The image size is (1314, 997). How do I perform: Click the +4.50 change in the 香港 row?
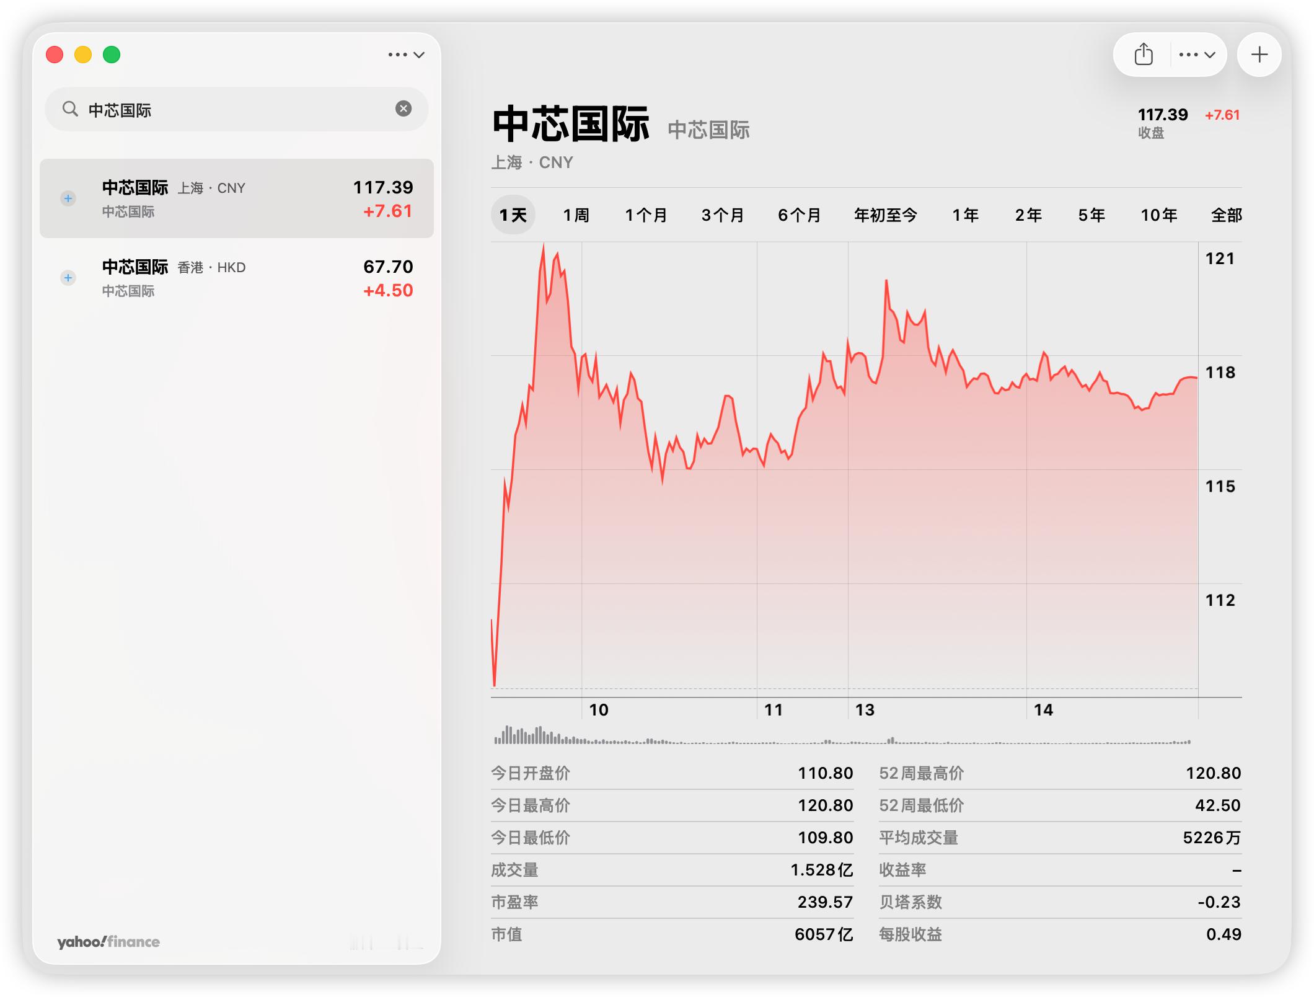click(388, 291)
